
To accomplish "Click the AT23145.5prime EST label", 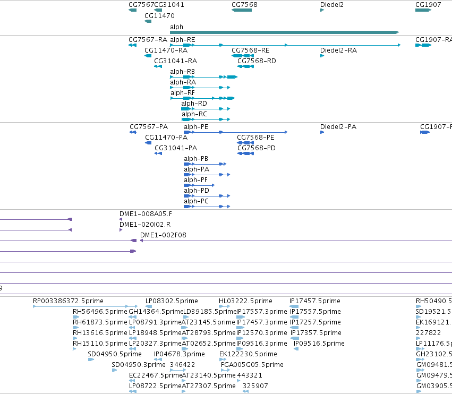I will click(x=208, y=322).
